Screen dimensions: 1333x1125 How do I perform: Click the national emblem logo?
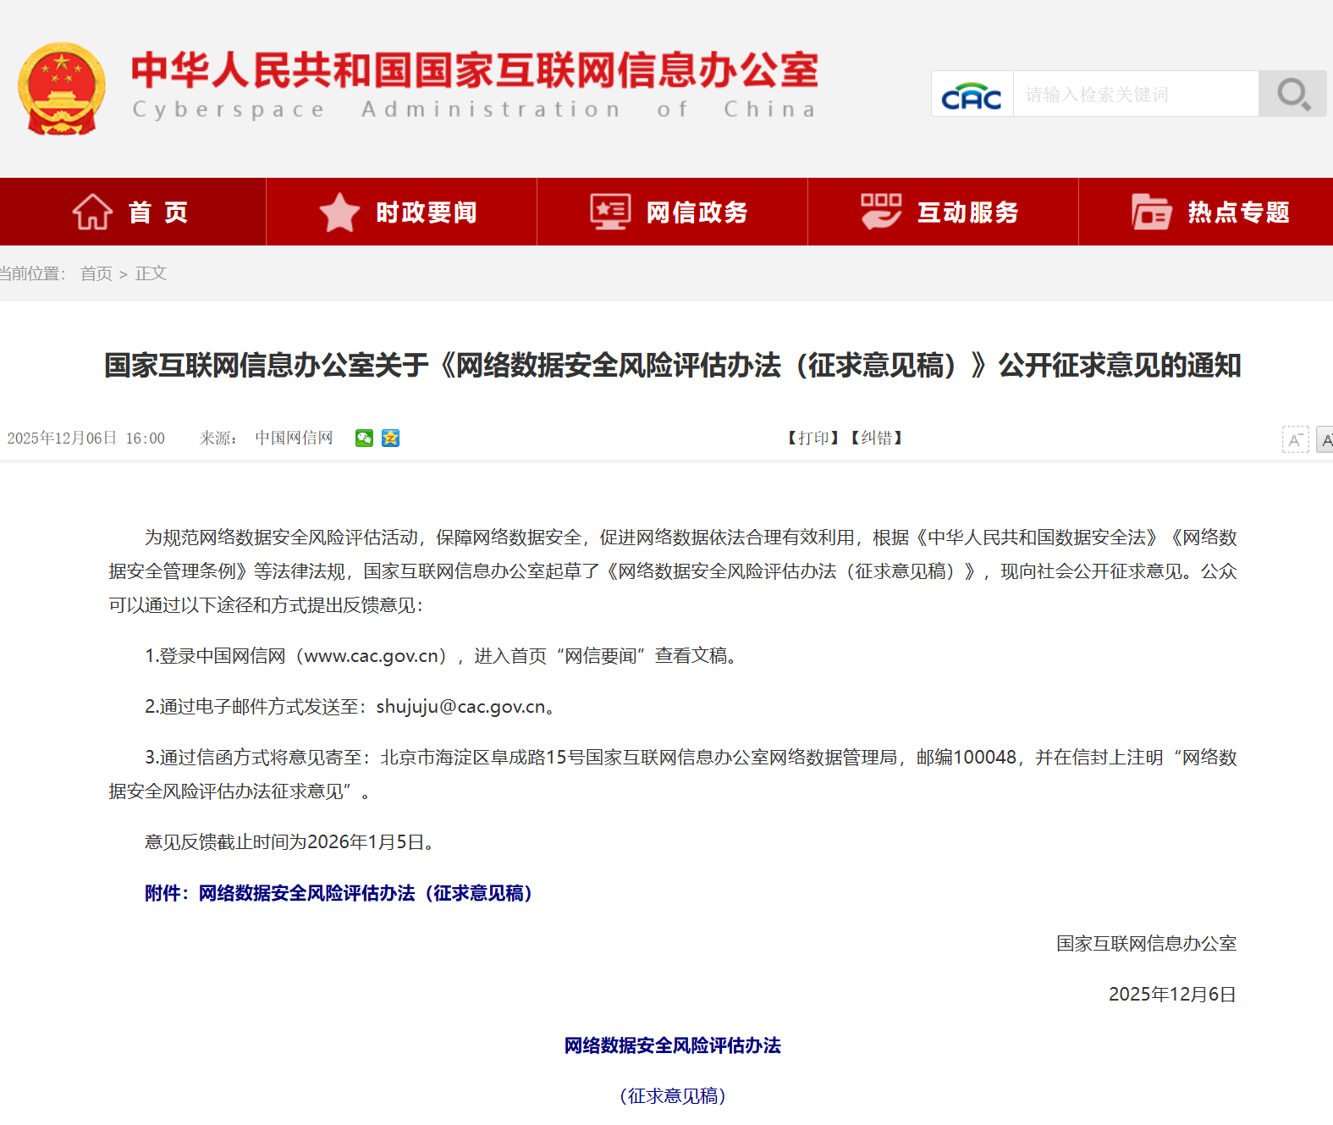click(62, 89)
